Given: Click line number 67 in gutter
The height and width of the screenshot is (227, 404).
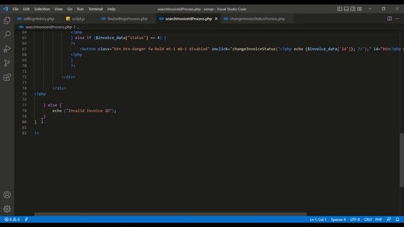Looking at the screenshot, I should click(24, 49).
